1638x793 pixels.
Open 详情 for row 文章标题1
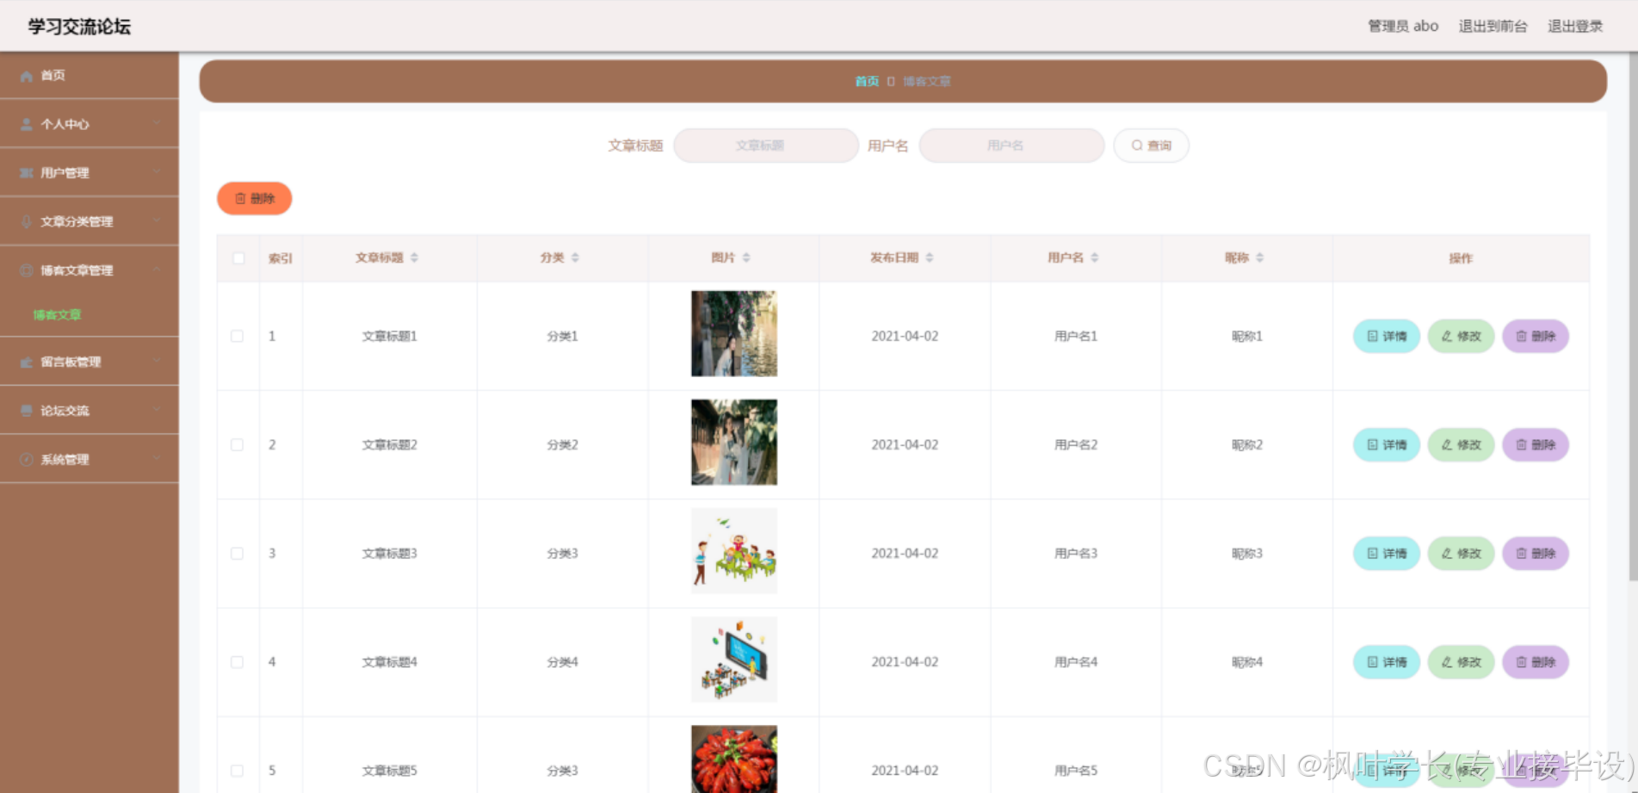(x=1387, y=337)
